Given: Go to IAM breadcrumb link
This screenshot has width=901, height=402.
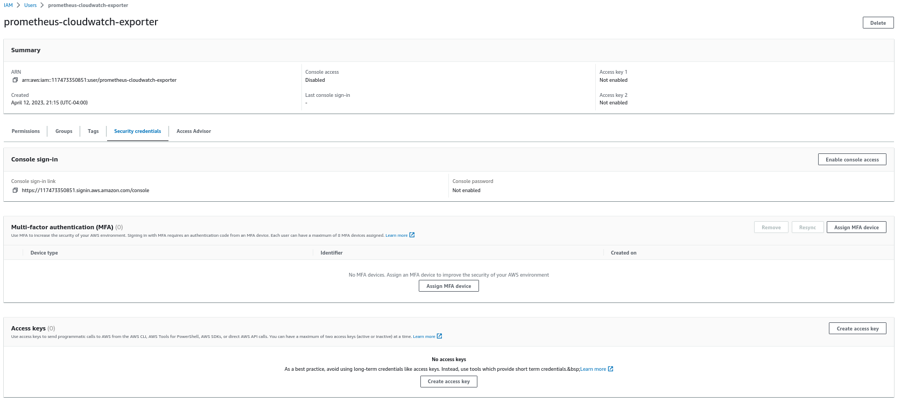Looking at the screenshot, I should (9, 5).
